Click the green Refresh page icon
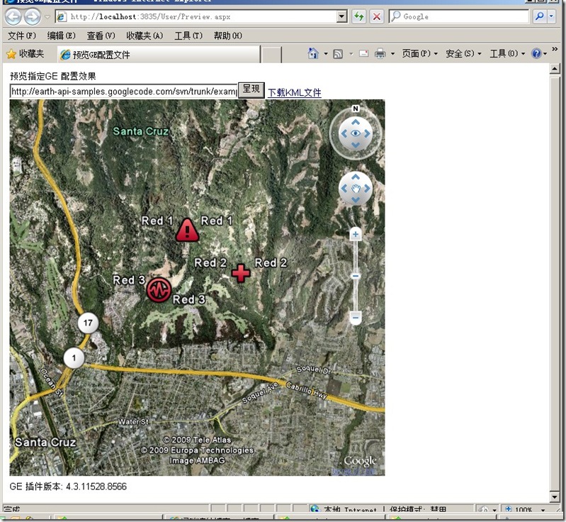 tap(359, 16)
